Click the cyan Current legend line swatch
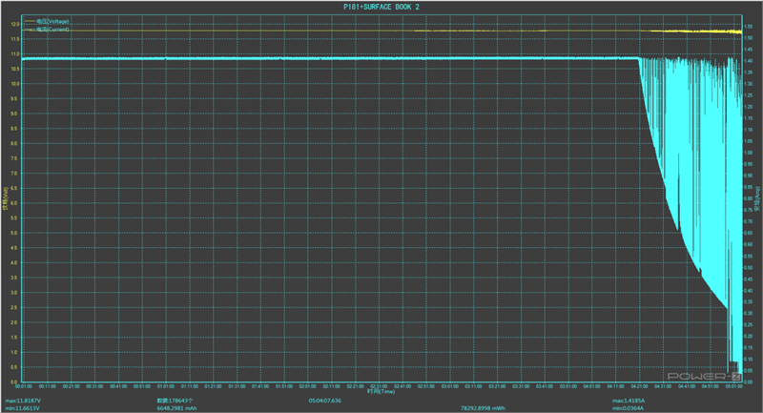 click(x=30, y=30)
